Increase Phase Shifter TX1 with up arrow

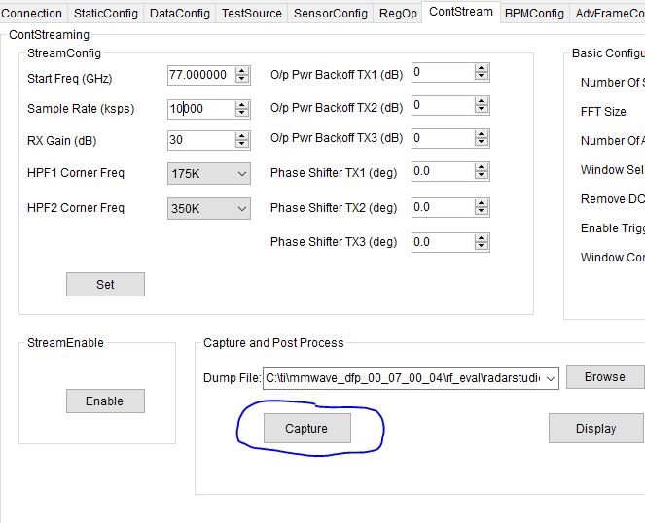[x=482, y=167]
